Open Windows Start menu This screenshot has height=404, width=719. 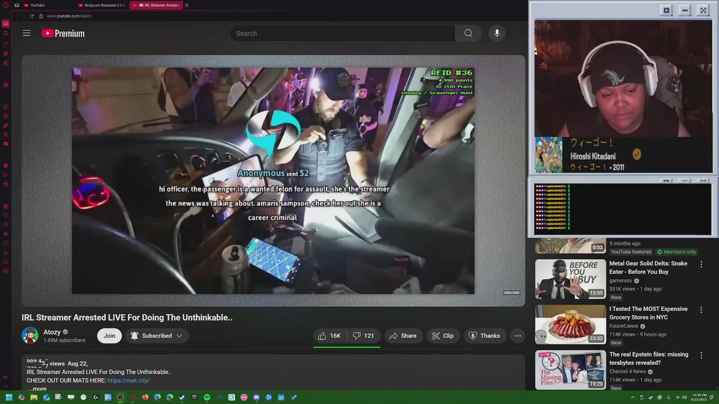click(9, 397)
